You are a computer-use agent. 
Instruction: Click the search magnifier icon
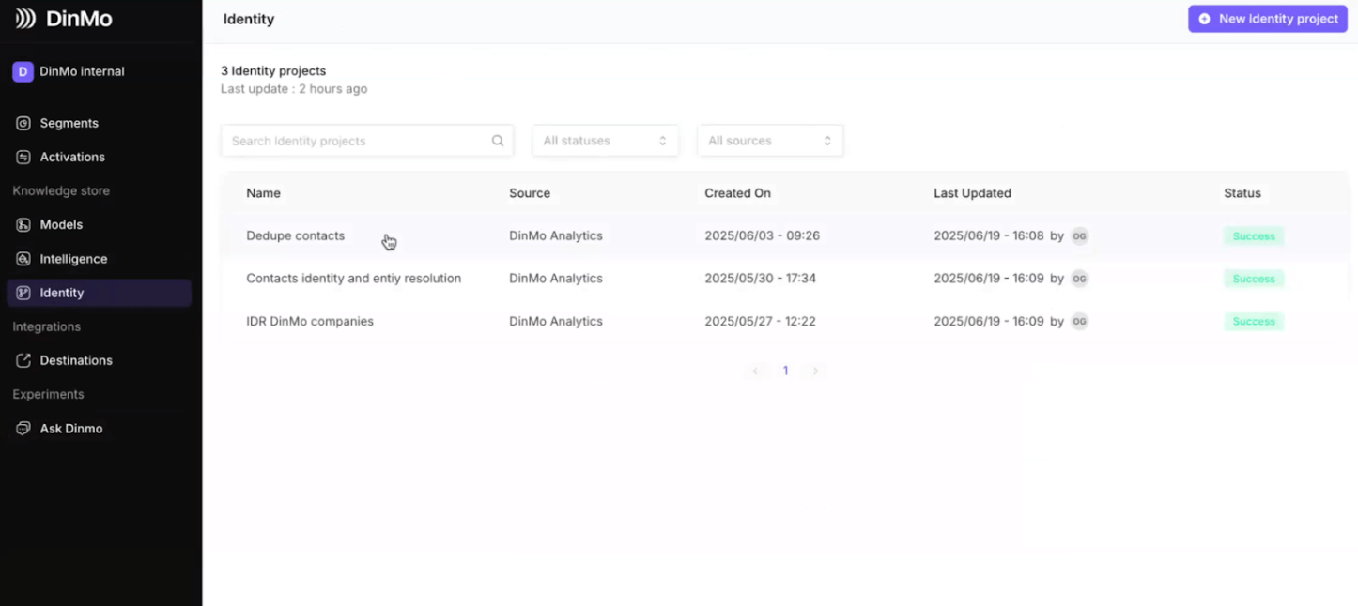[x=498, y=141]
